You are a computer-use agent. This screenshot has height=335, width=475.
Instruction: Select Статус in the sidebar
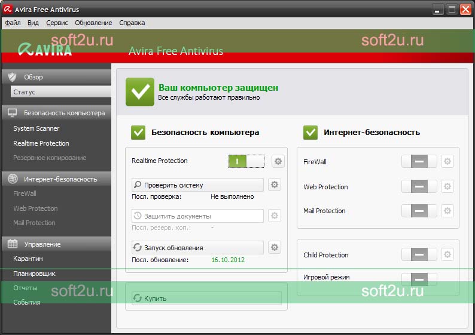(x=61, y=92)
